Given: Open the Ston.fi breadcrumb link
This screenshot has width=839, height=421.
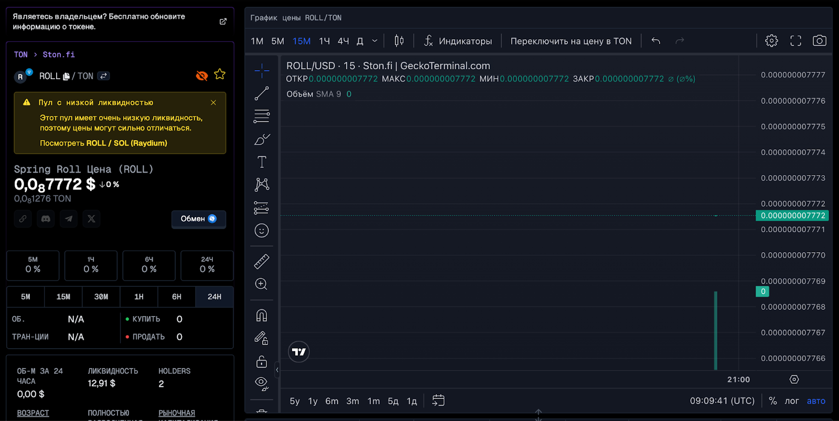Looking at the screenshot, I should pos(59,55).
